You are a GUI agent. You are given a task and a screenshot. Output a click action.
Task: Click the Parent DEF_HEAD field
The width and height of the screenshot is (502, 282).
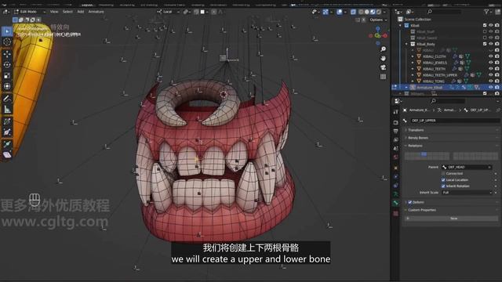pyautogui.click(x=467, y=167)
